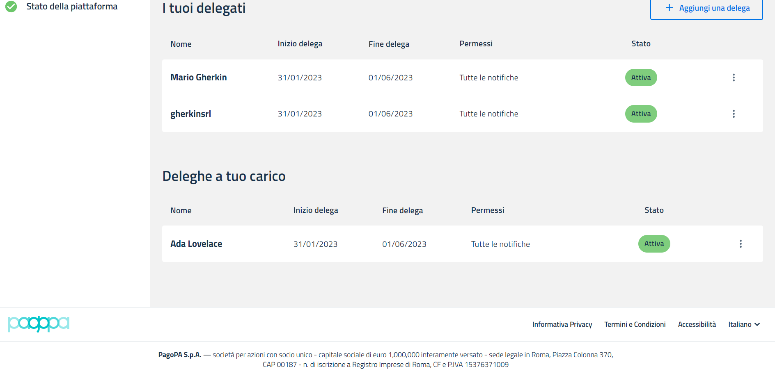Select the gherkinsrl delegate name
Viewport: 775px width, 376px height.
click(191, 114)
